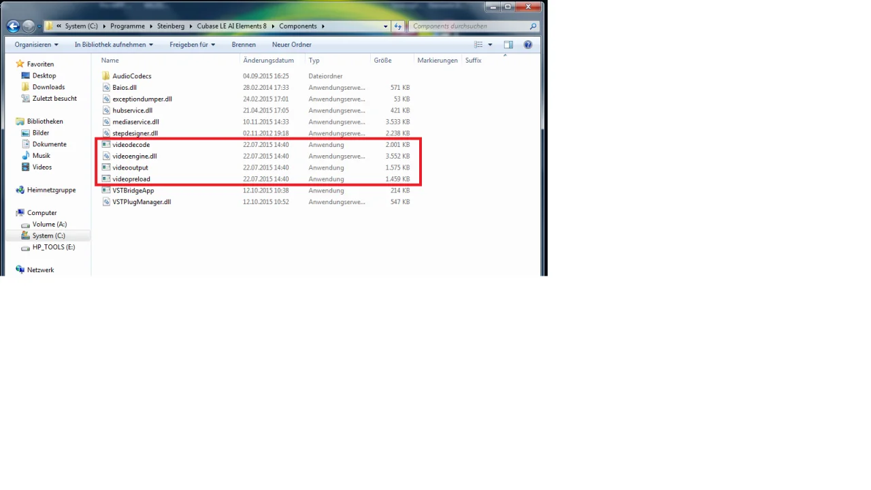Select the VSTBridgeApp application icon
This screenshot has width=871, height=490.
(105, 191)
